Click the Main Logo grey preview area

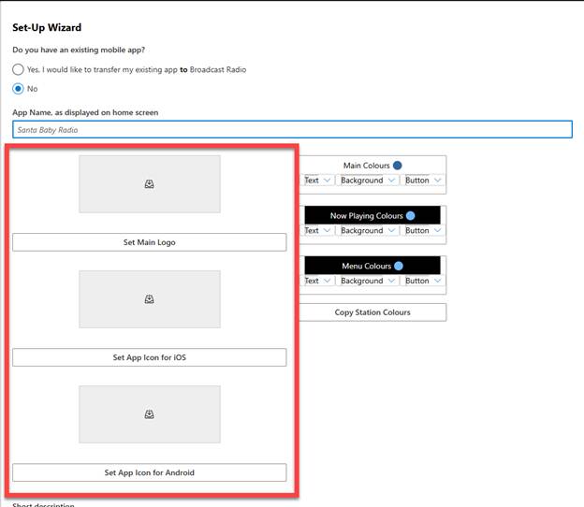[150, 184]
